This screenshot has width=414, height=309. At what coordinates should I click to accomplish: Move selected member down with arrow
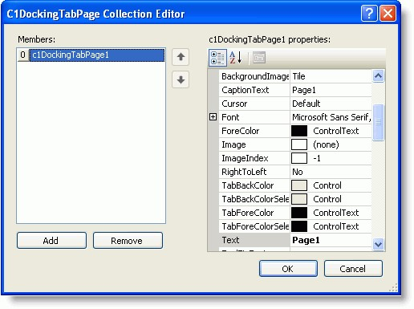coord(181,79)
